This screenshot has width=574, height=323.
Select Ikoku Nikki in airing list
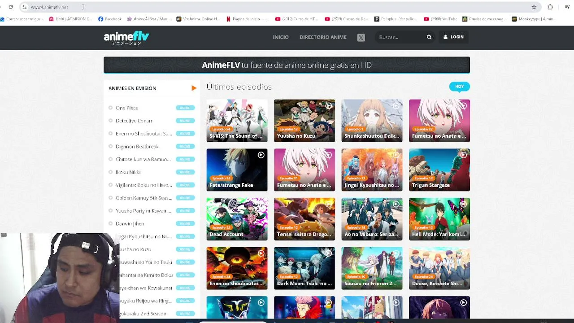128,172
